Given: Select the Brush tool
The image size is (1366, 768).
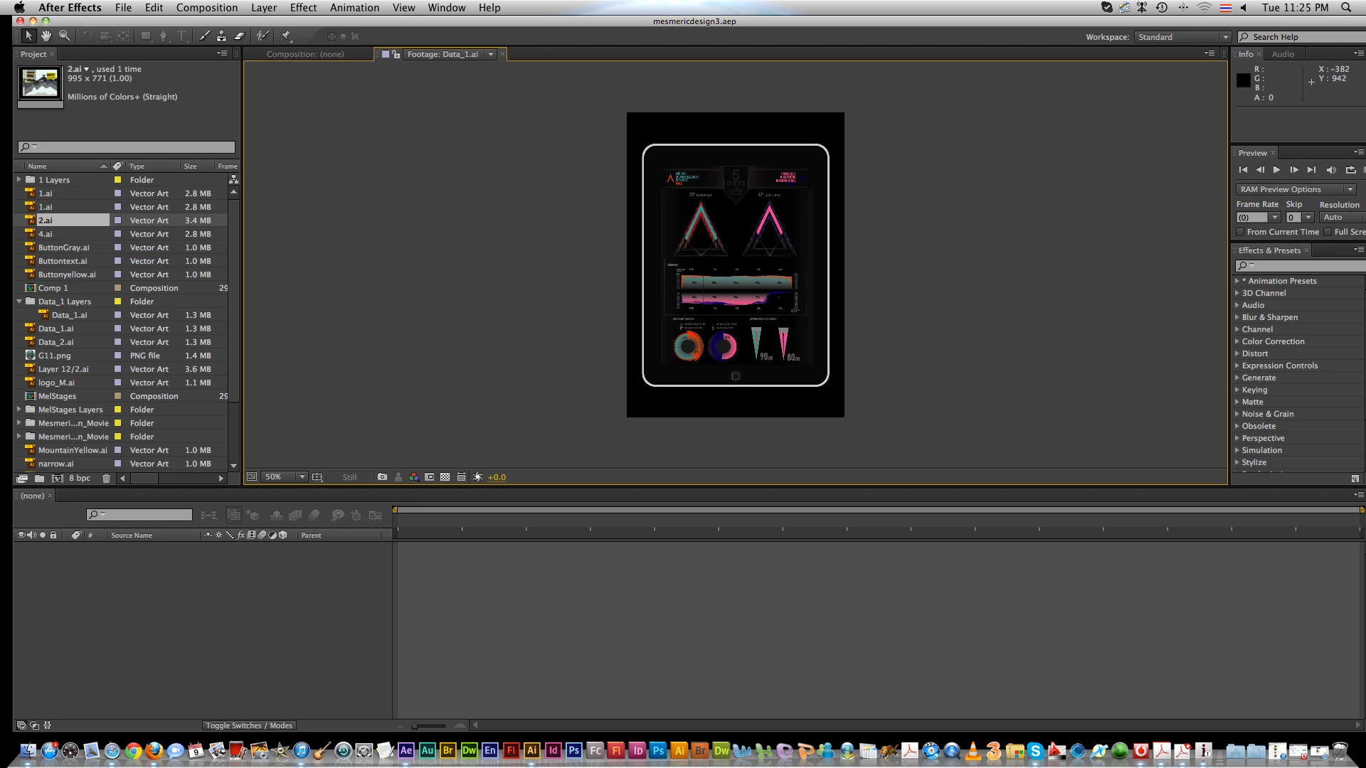Looking at the screenshot, I should [205, 36].
